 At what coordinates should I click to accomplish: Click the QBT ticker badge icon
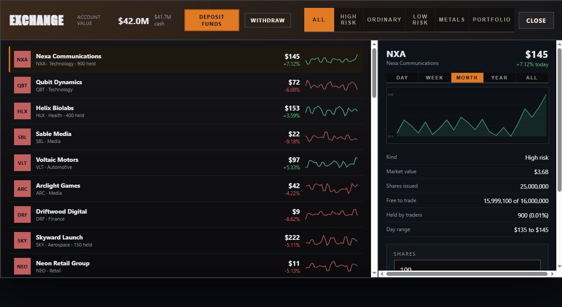pos(22,85)
